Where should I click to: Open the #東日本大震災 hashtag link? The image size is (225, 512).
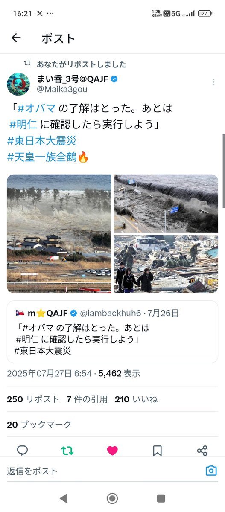point(42,140)
